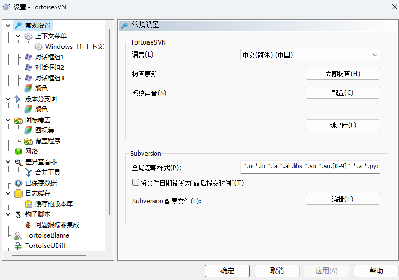Click the 缓存的版本库 icon
The width and height of the screenshot is (399, 280).
(28, 204)
